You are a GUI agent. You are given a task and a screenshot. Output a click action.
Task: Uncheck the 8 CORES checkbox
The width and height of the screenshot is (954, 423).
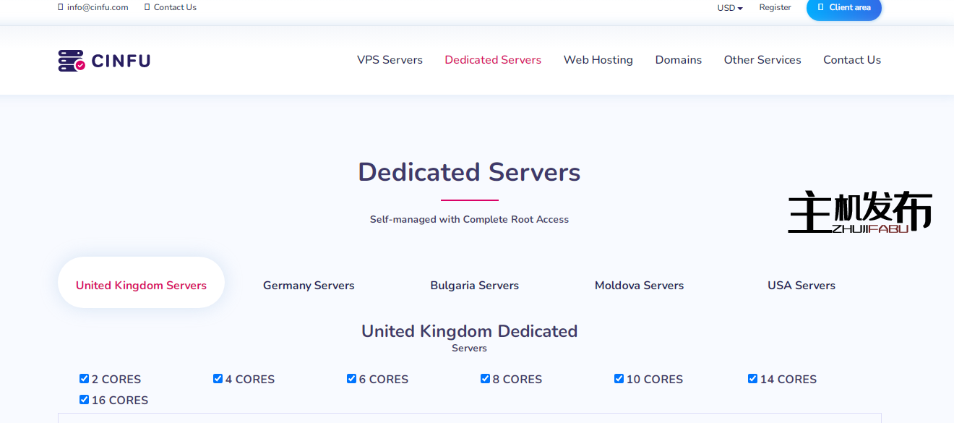[486, 379]
